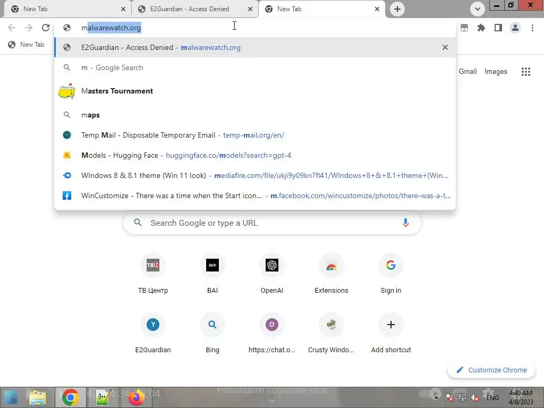Click the network tray icon

tap(462, 397)
